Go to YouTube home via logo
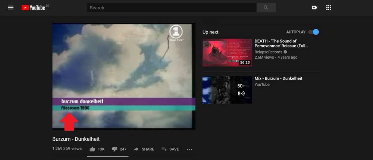 (x=33, y=7)
